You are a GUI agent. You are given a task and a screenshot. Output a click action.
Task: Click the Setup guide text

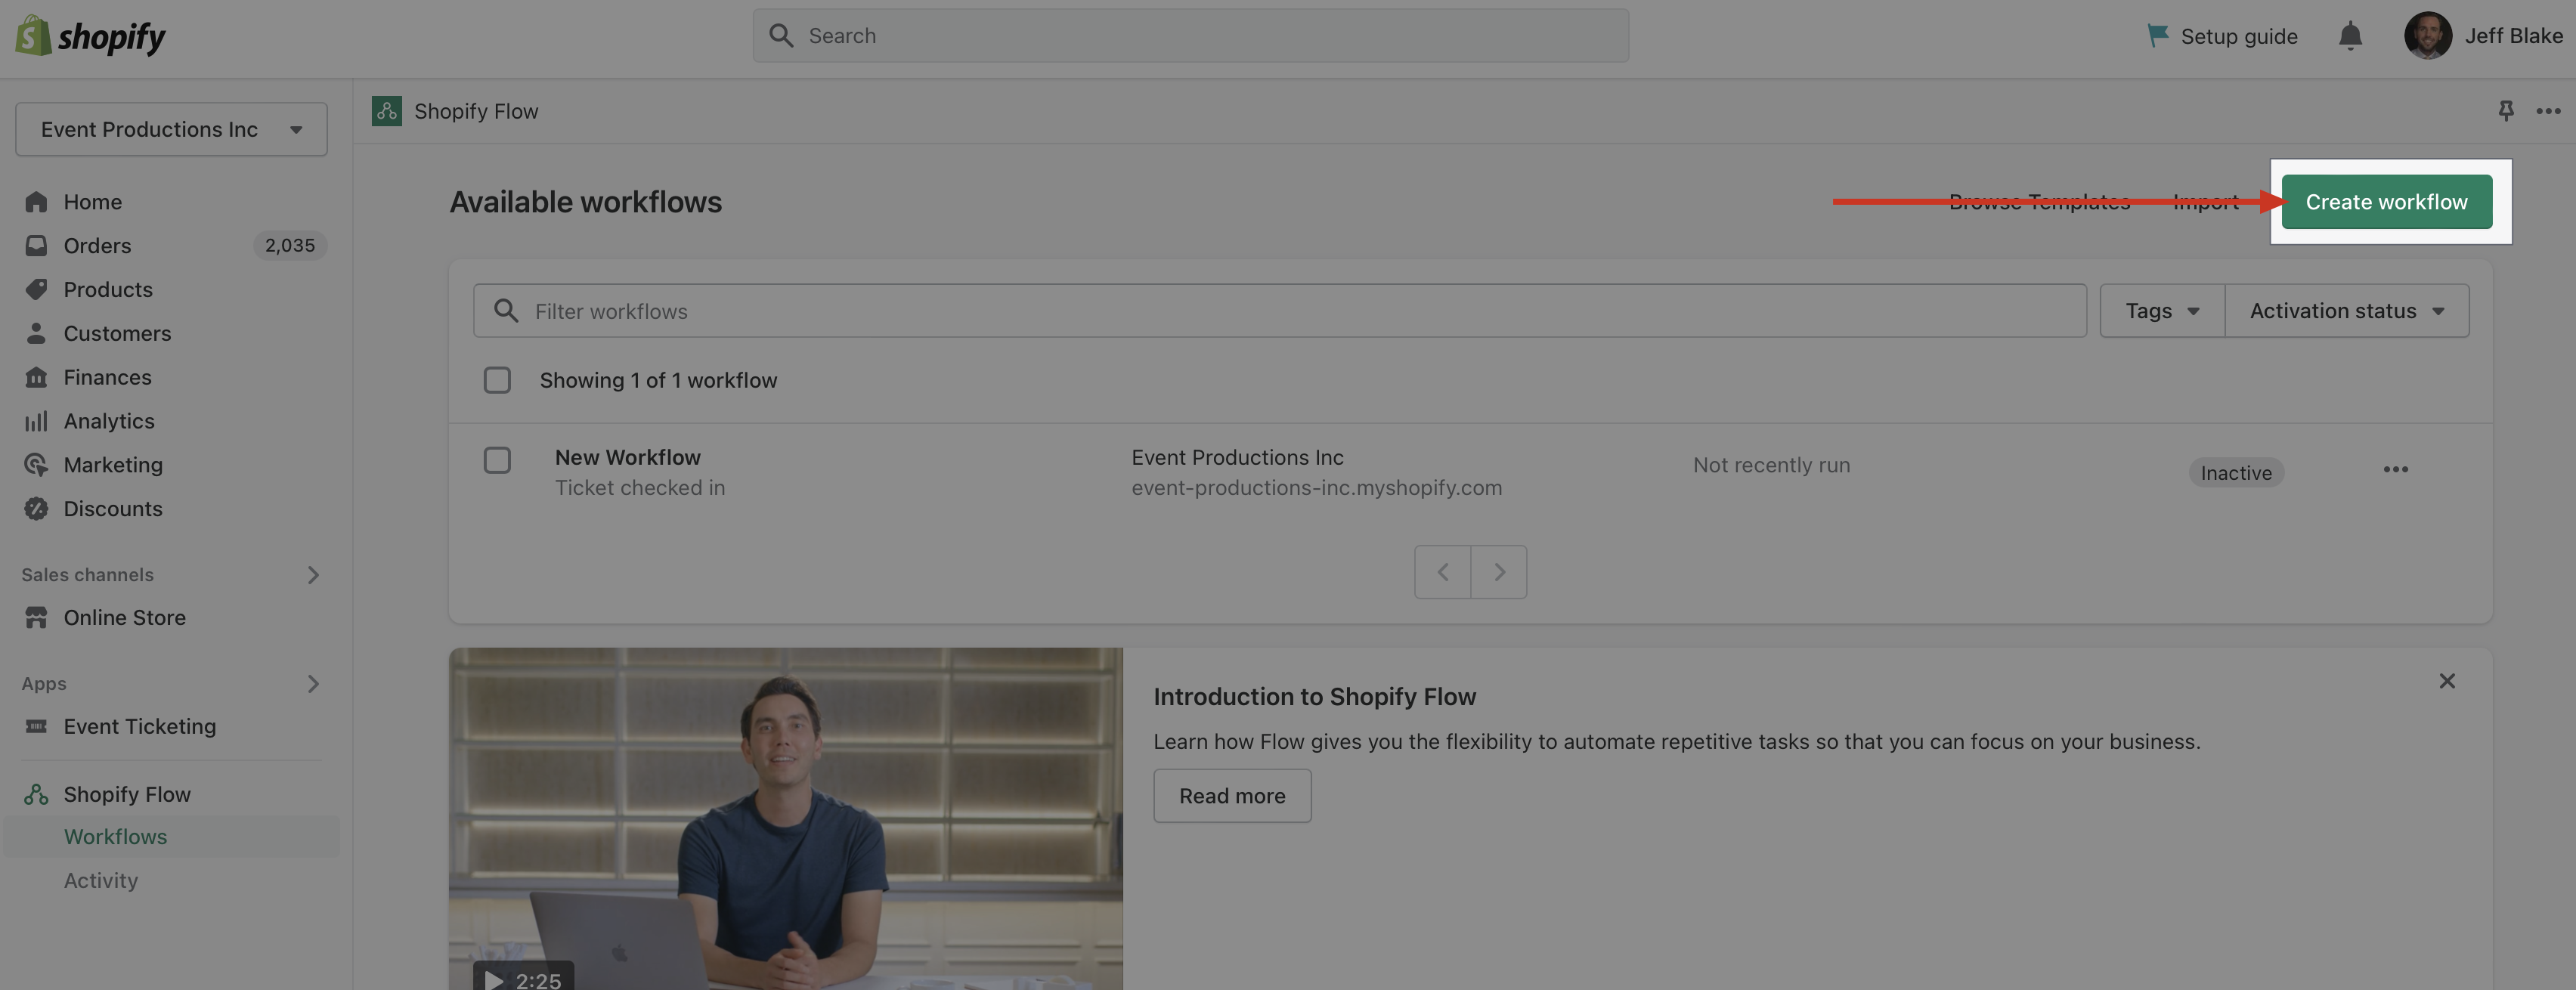[x=2238, y=36]
